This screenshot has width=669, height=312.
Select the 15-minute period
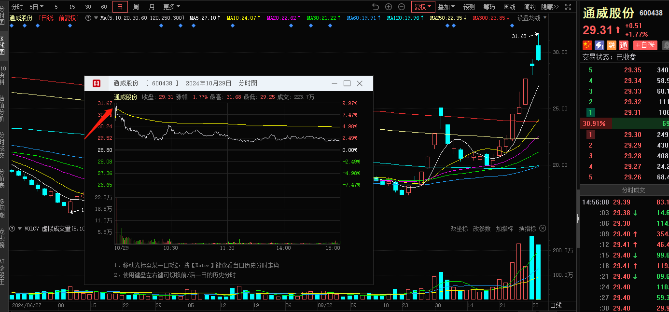[72, 7]
